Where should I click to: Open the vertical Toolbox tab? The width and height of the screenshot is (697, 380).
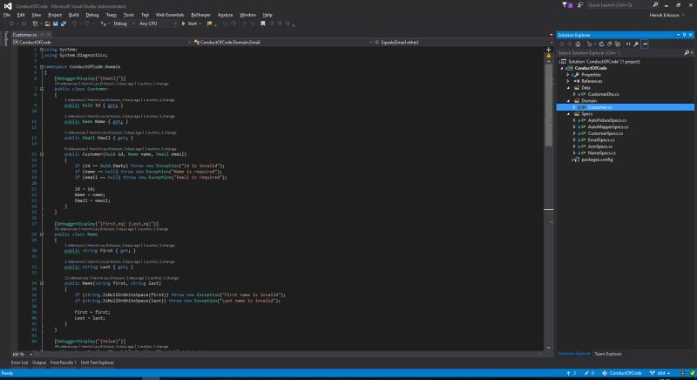(6, 38)
